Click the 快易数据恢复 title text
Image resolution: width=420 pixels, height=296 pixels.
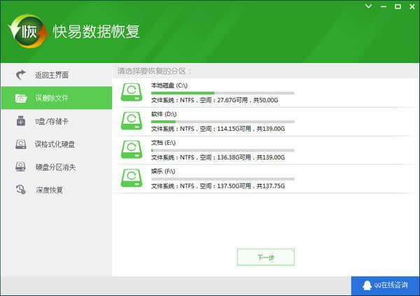96,31
